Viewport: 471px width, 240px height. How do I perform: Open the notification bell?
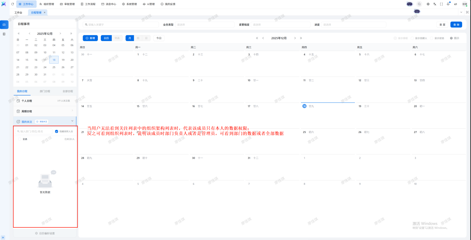pos(448,4)
